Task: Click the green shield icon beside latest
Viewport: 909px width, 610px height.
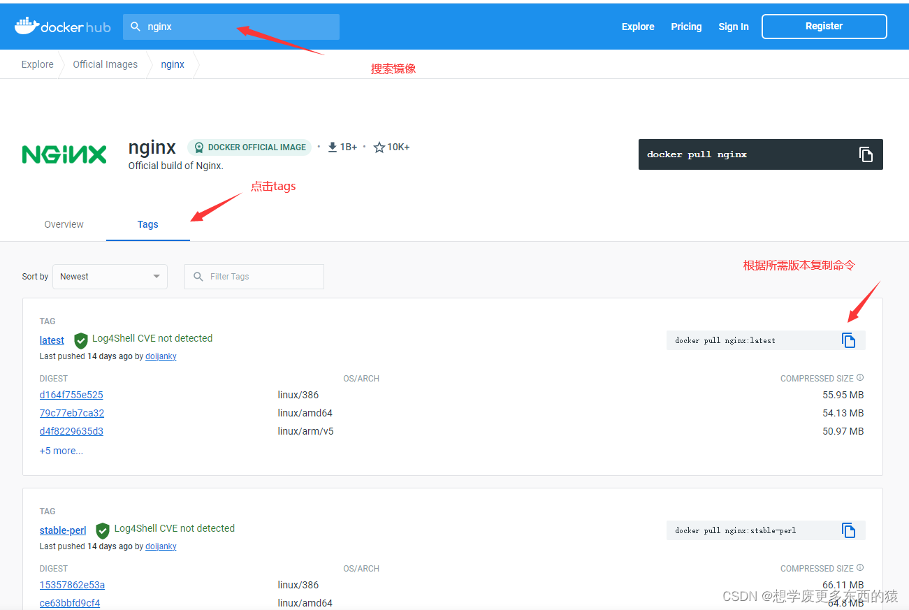Action: tap(81, 340)
